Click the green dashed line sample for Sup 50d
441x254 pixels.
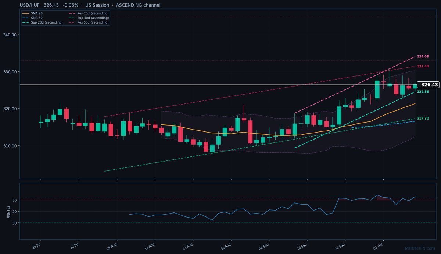click(71, 18)
